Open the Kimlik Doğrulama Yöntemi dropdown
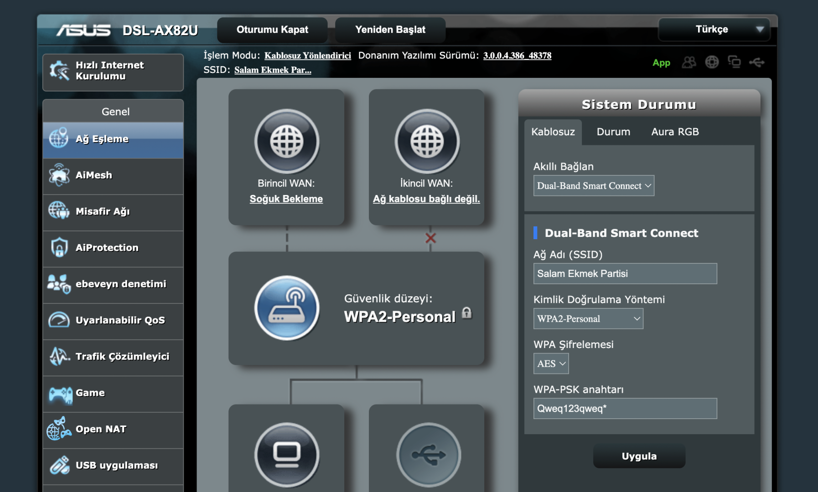Viewport: 818px width, 492px height. (x=588, y=319)
